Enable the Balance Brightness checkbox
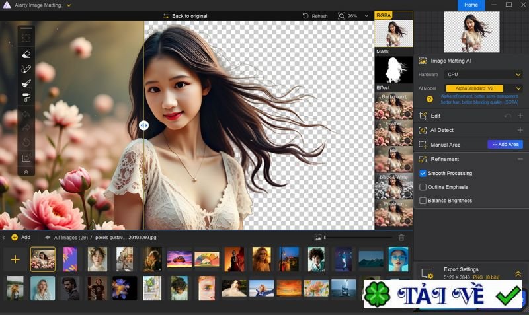This screenshot has width=529, height=315. [423, 201]
